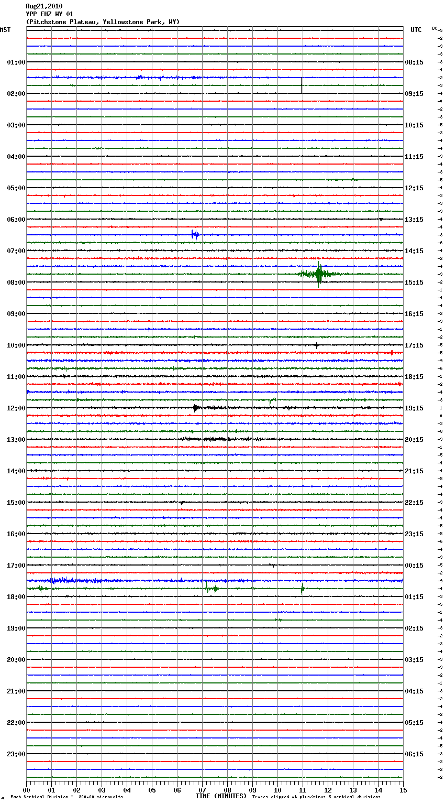445x804 pixels.
Task: Click the 15:15 UTC label
Action: (x=414, y=283)
